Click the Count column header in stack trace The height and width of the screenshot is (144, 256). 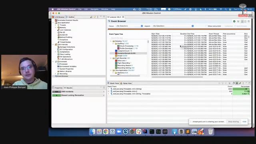tap(230, 86)
